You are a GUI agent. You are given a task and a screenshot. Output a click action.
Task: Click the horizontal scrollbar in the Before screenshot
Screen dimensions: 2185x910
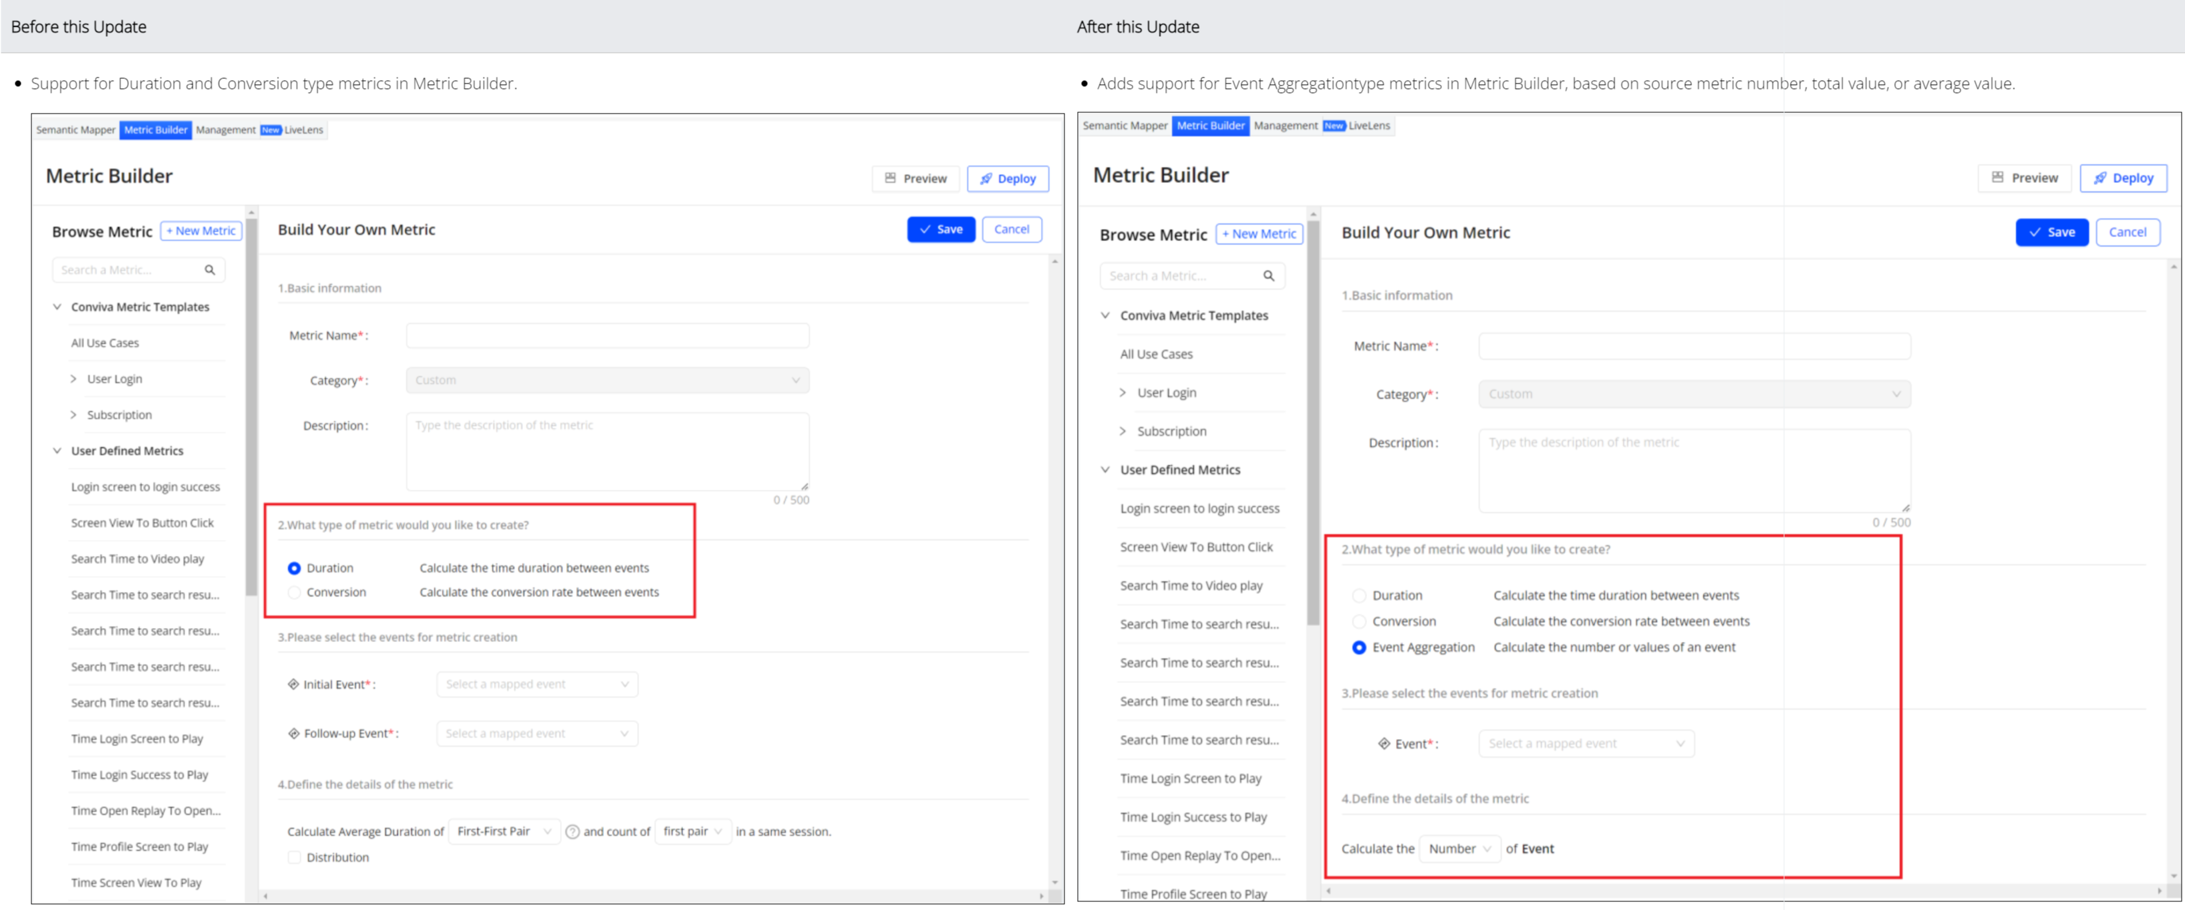point(653,895)
